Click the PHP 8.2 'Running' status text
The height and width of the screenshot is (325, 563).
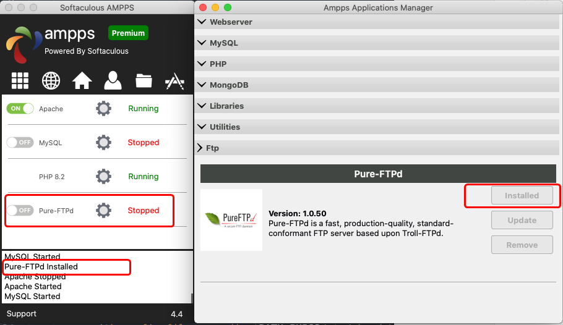click(x=144, y=177)
